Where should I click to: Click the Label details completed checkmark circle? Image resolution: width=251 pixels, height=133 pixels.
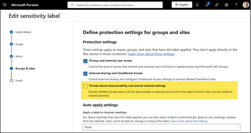(x=11, y=32)
